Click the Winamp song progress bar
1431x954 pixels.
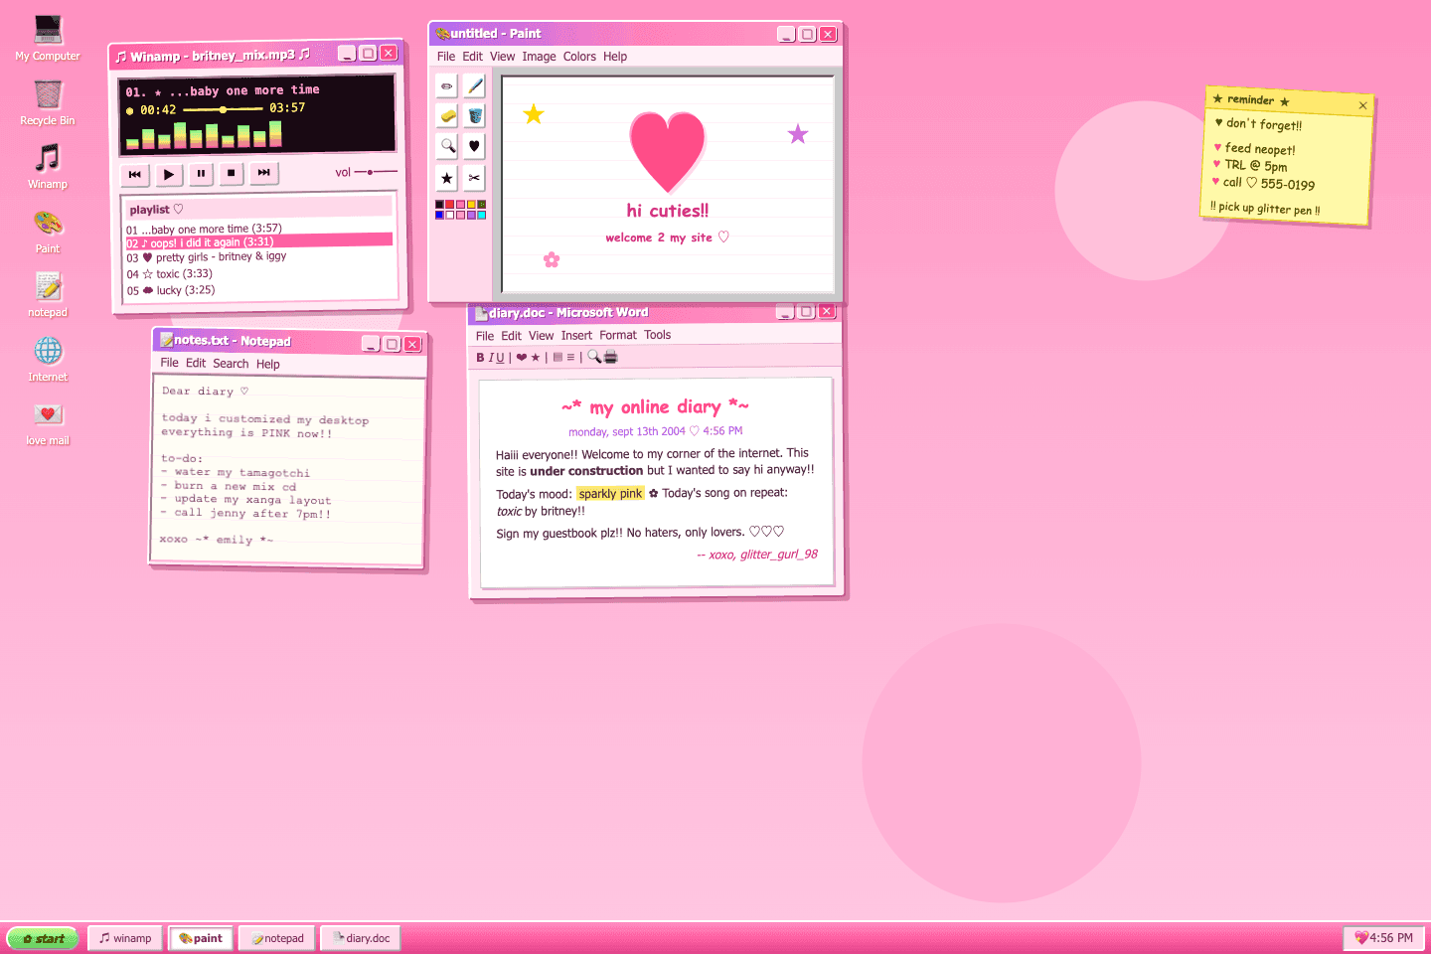pos(223,109)
